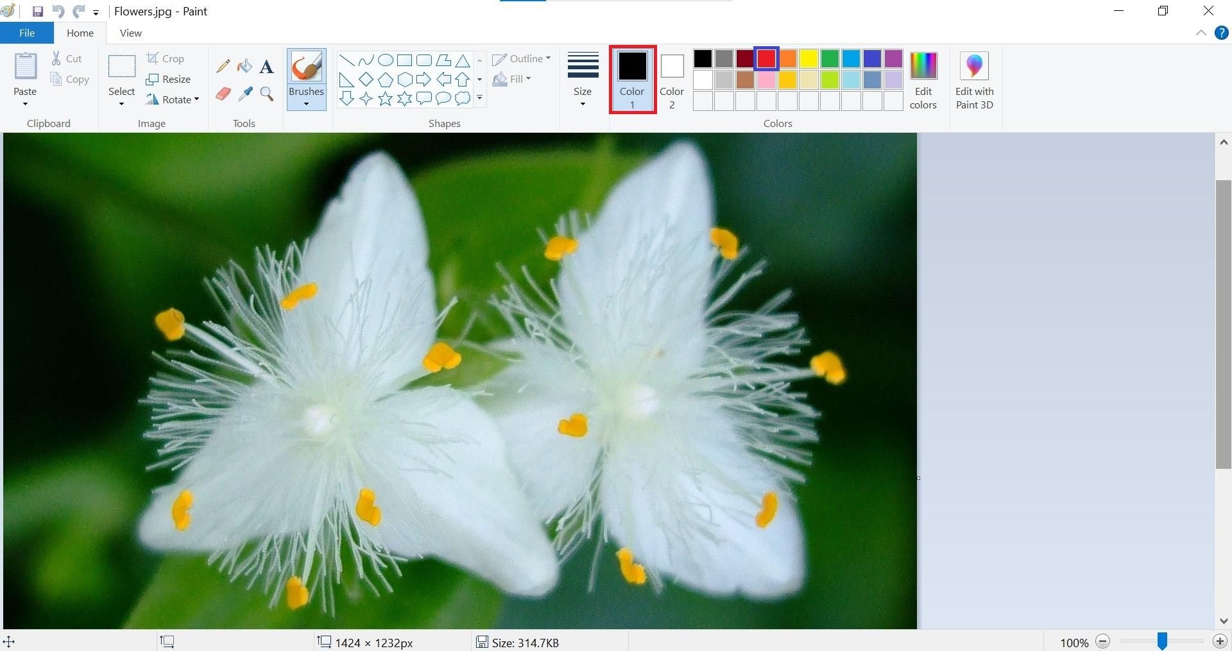1232x651 pixels.
Task: Select the Pencil tool
Action: [x=223, y=65]
